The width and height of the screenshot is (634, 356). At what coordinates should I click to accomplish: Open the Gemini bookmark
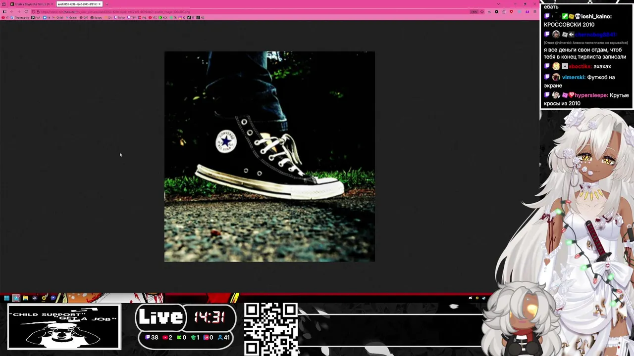tap(72, 17)
